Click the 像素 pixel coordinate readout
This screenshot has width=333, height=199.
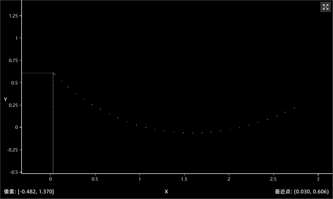pos(29,192)
